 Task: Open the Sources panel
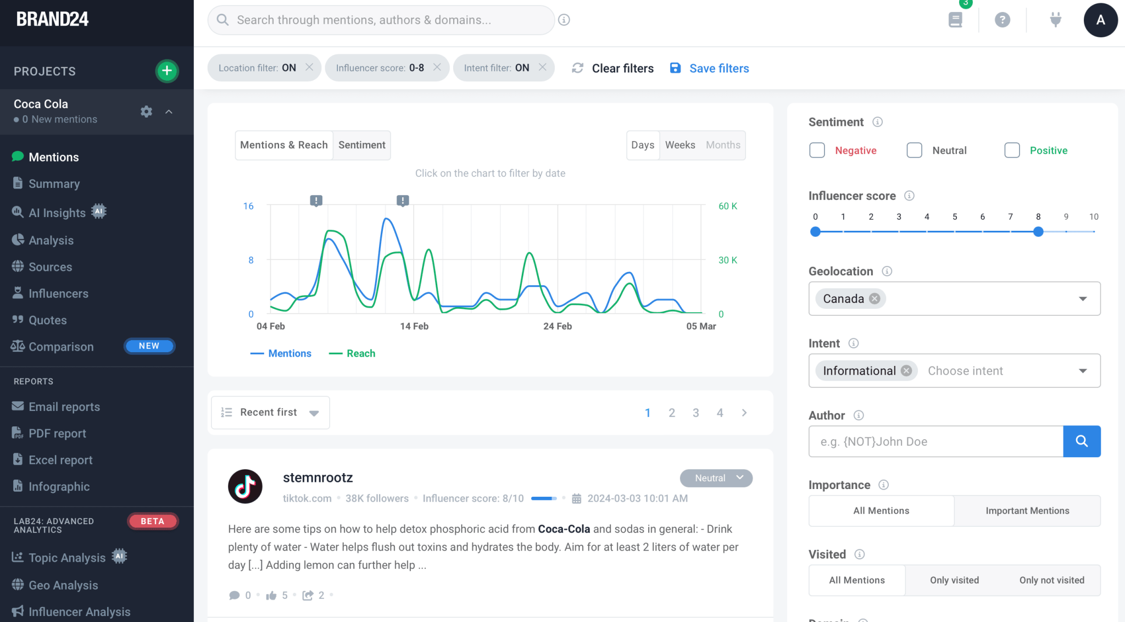(x=18, y=266)
